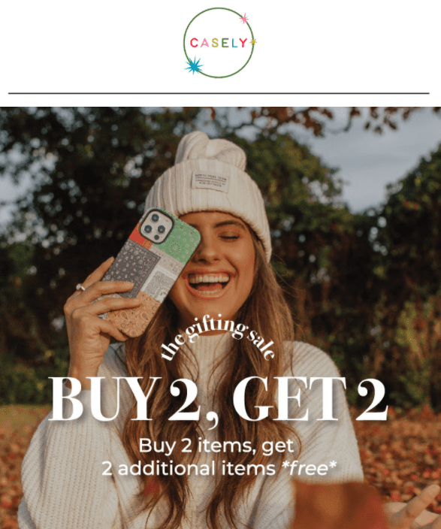Open the Casely logo at the top

point(219,43)
